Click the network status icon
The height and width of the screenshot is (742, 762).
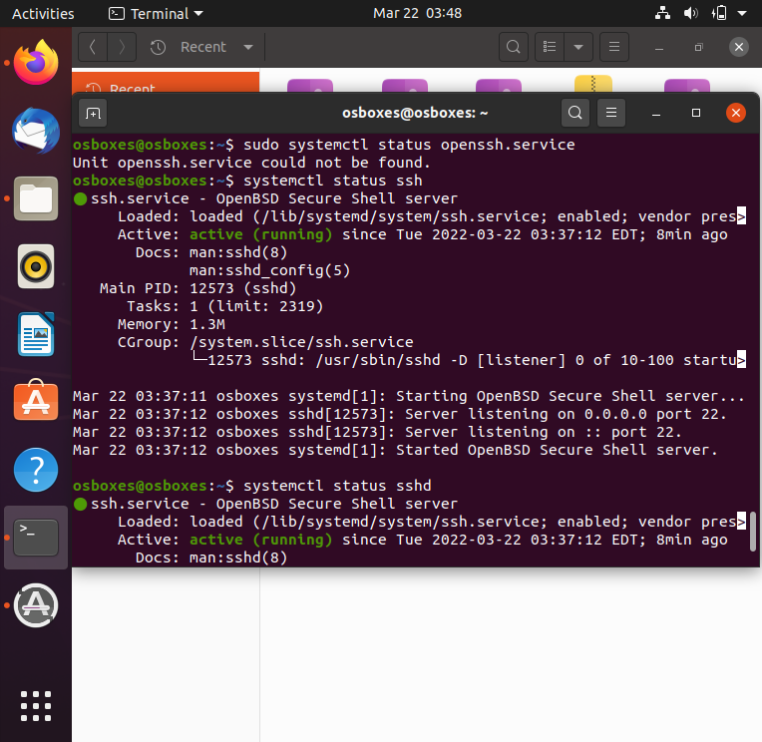point(662,13)
